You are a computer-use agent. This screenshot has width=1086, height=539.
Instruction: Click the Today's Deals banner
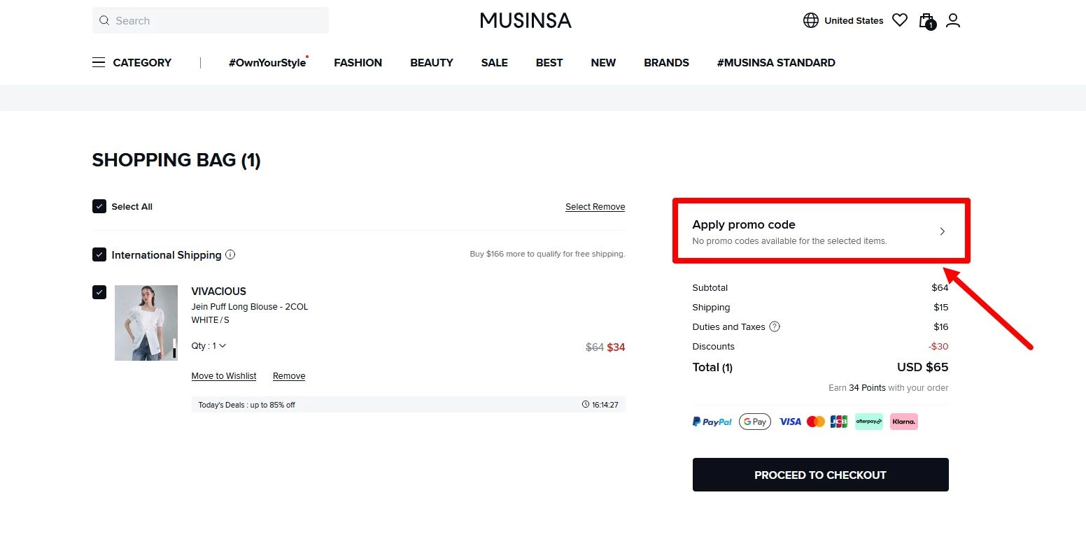[408, 404]
